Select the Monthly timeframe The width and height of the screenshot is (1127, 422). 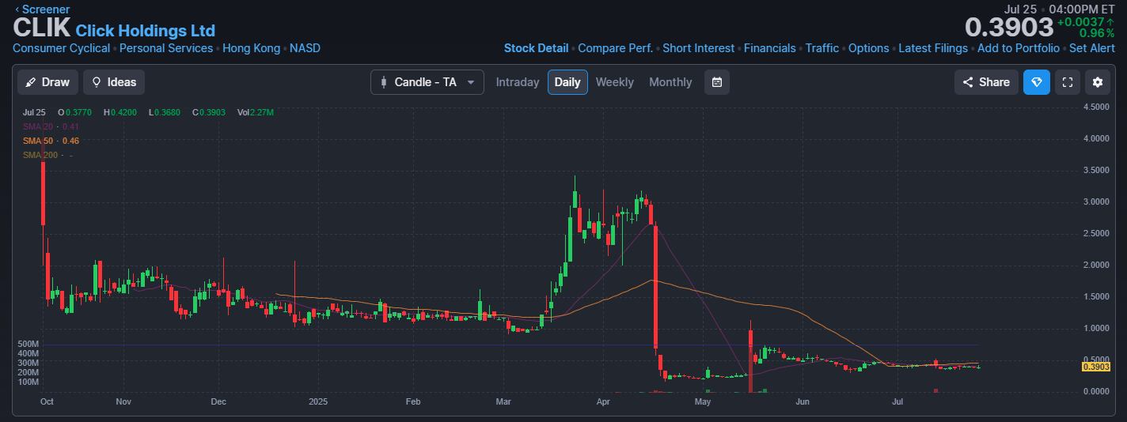[670, 82]
